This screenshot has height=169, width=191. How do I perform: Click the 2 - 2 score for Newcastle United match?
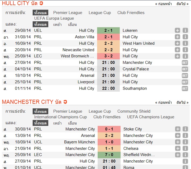(x=108, y=50)
